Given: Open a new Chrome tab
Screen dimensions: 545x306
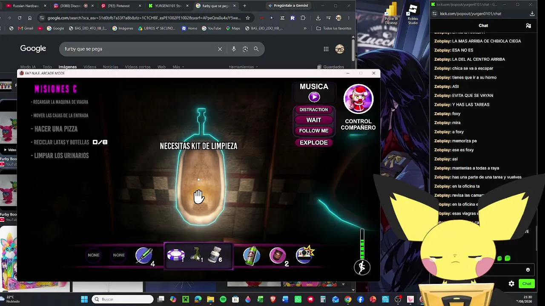Looking at the screenshot, I should (x=244, y=6).
